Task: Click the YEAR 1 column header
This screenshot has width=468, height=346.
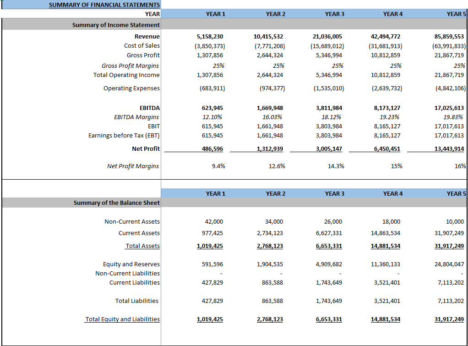Action: click(x=215, y=14)
